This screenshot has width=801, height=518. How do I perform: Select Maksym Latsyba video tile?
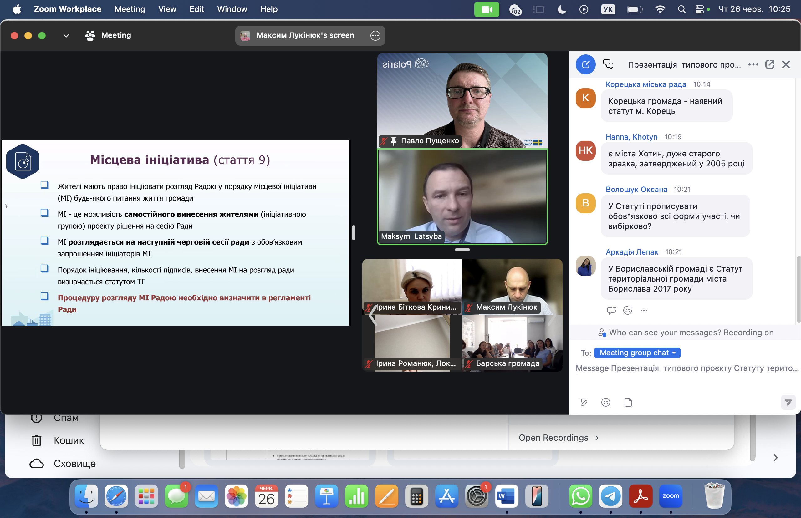462,196
